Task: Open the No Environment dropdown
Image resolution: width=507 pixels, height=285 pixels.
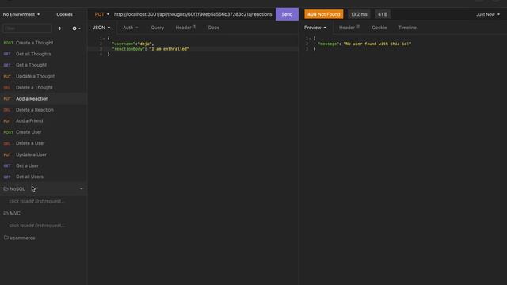Action: coord(21,14)
